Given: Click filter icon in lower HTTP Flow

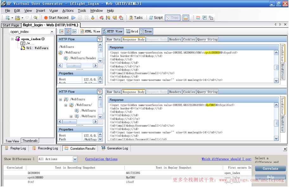Looking at the screenshot, I should [100, 91].
